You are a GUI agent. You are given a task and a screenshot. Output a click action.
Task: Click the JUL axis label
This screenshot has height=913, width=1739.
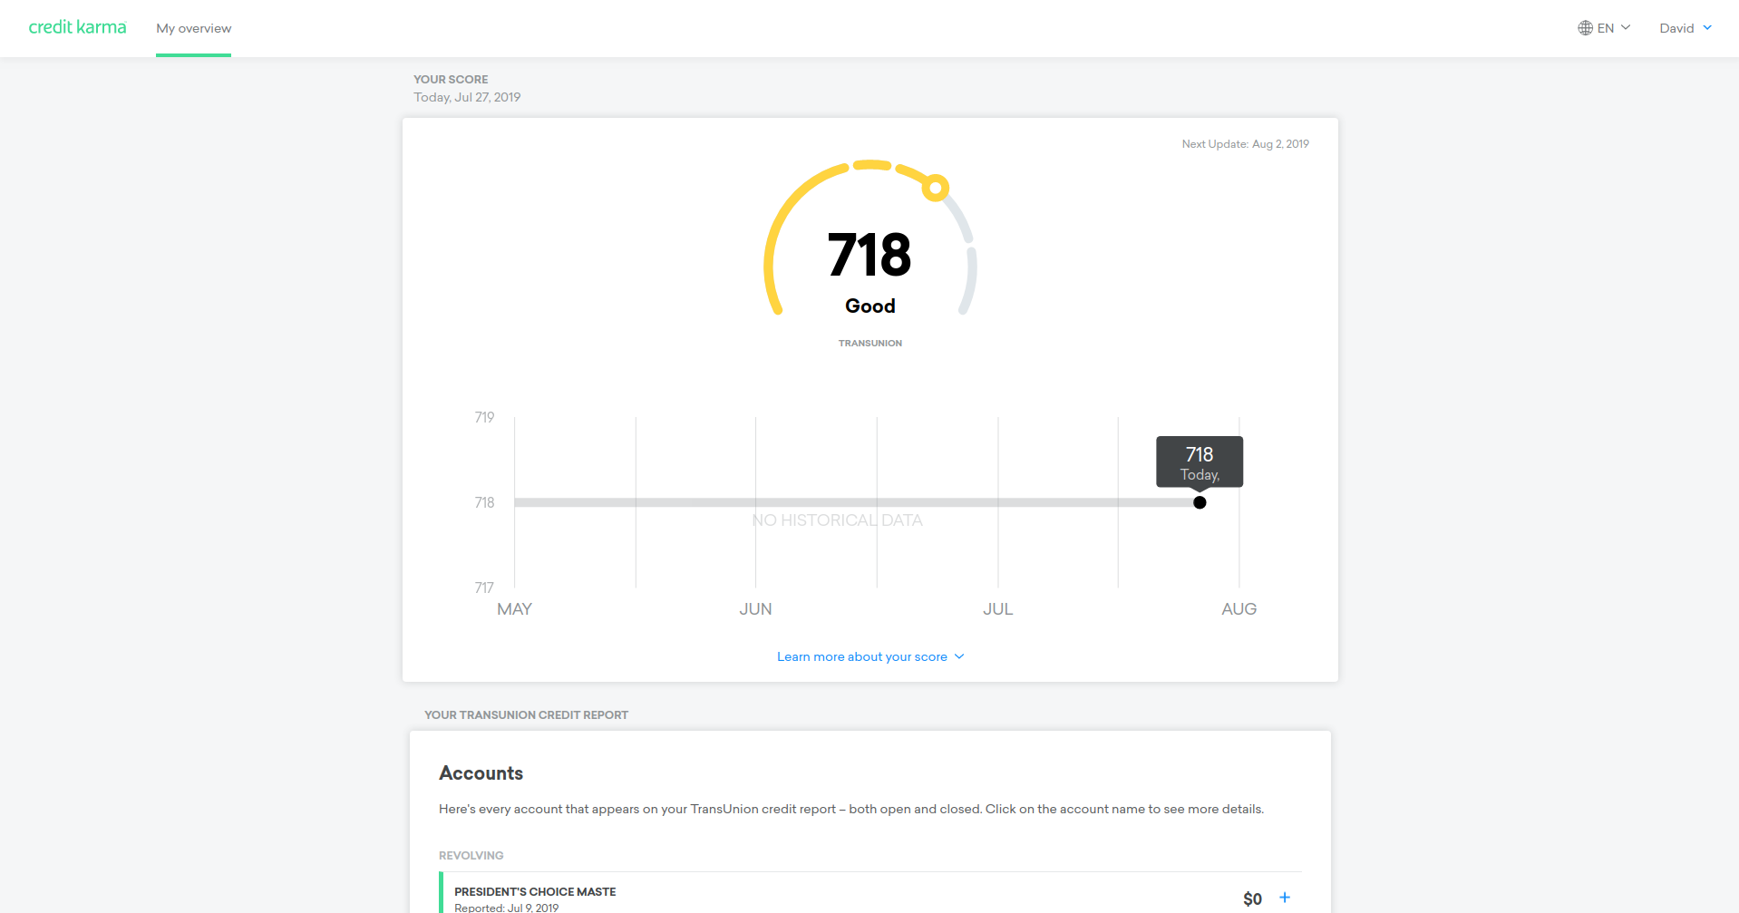click(997, 609)
